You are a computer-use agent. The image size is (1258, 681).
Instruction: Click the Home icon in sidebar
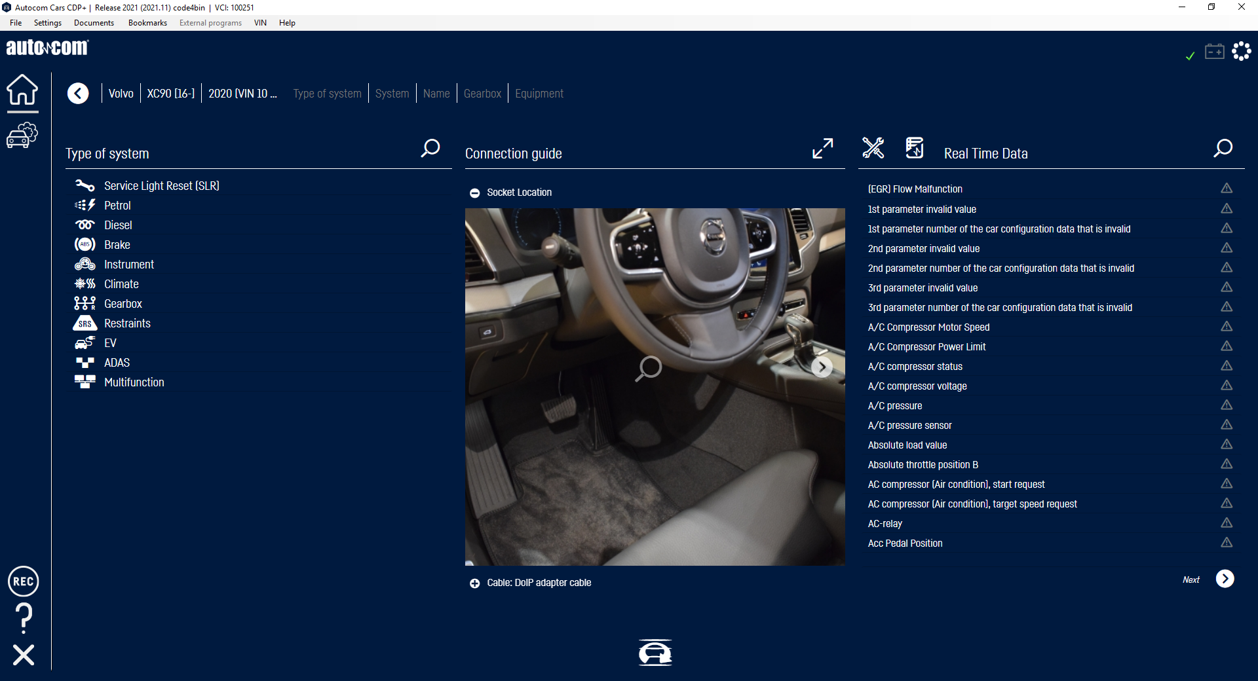(x=22, y=90)
